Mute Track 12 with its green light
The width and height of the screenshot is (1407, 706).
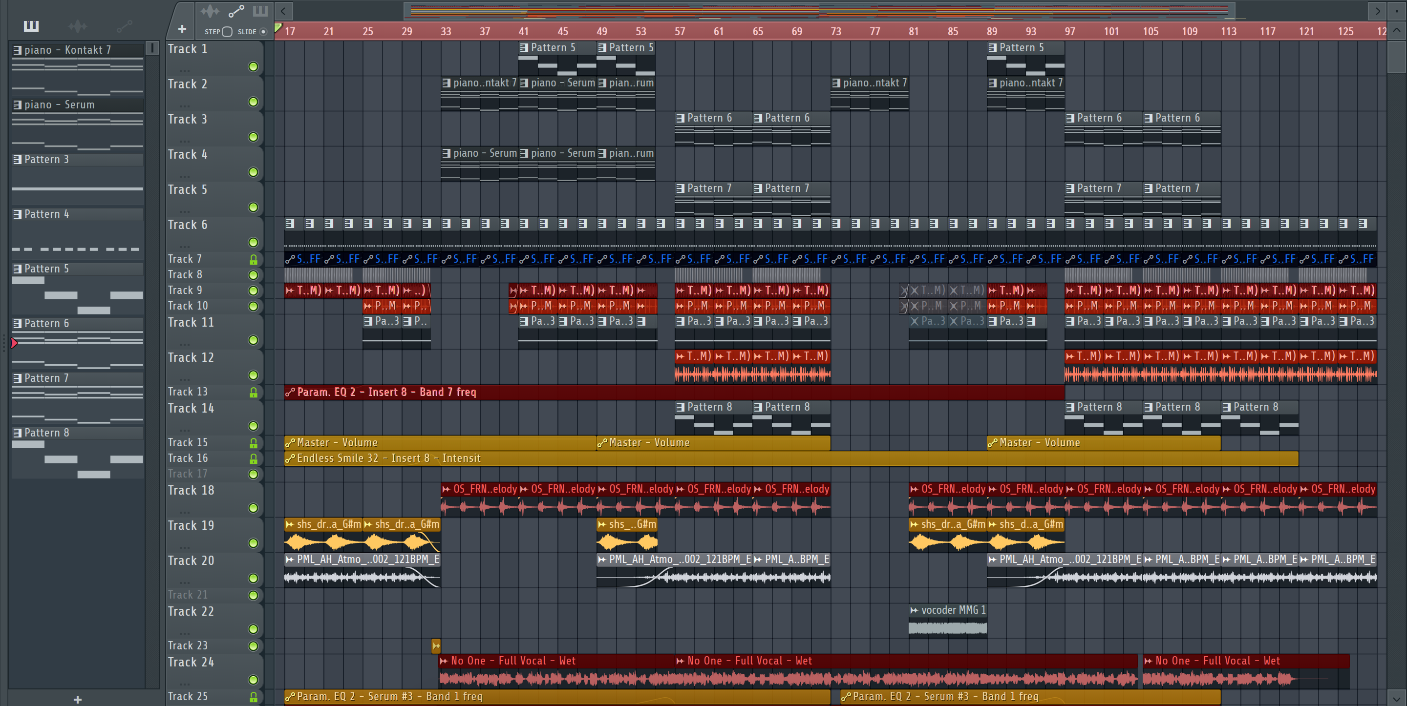coord(254,375)
